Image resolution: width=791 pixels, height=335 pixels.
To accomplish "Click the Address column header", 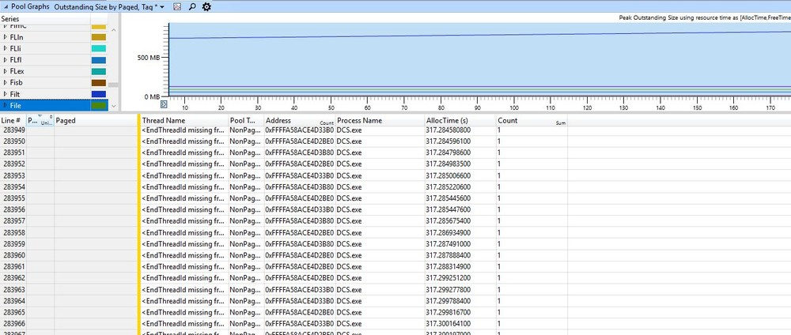I will [x=300, y=120].
